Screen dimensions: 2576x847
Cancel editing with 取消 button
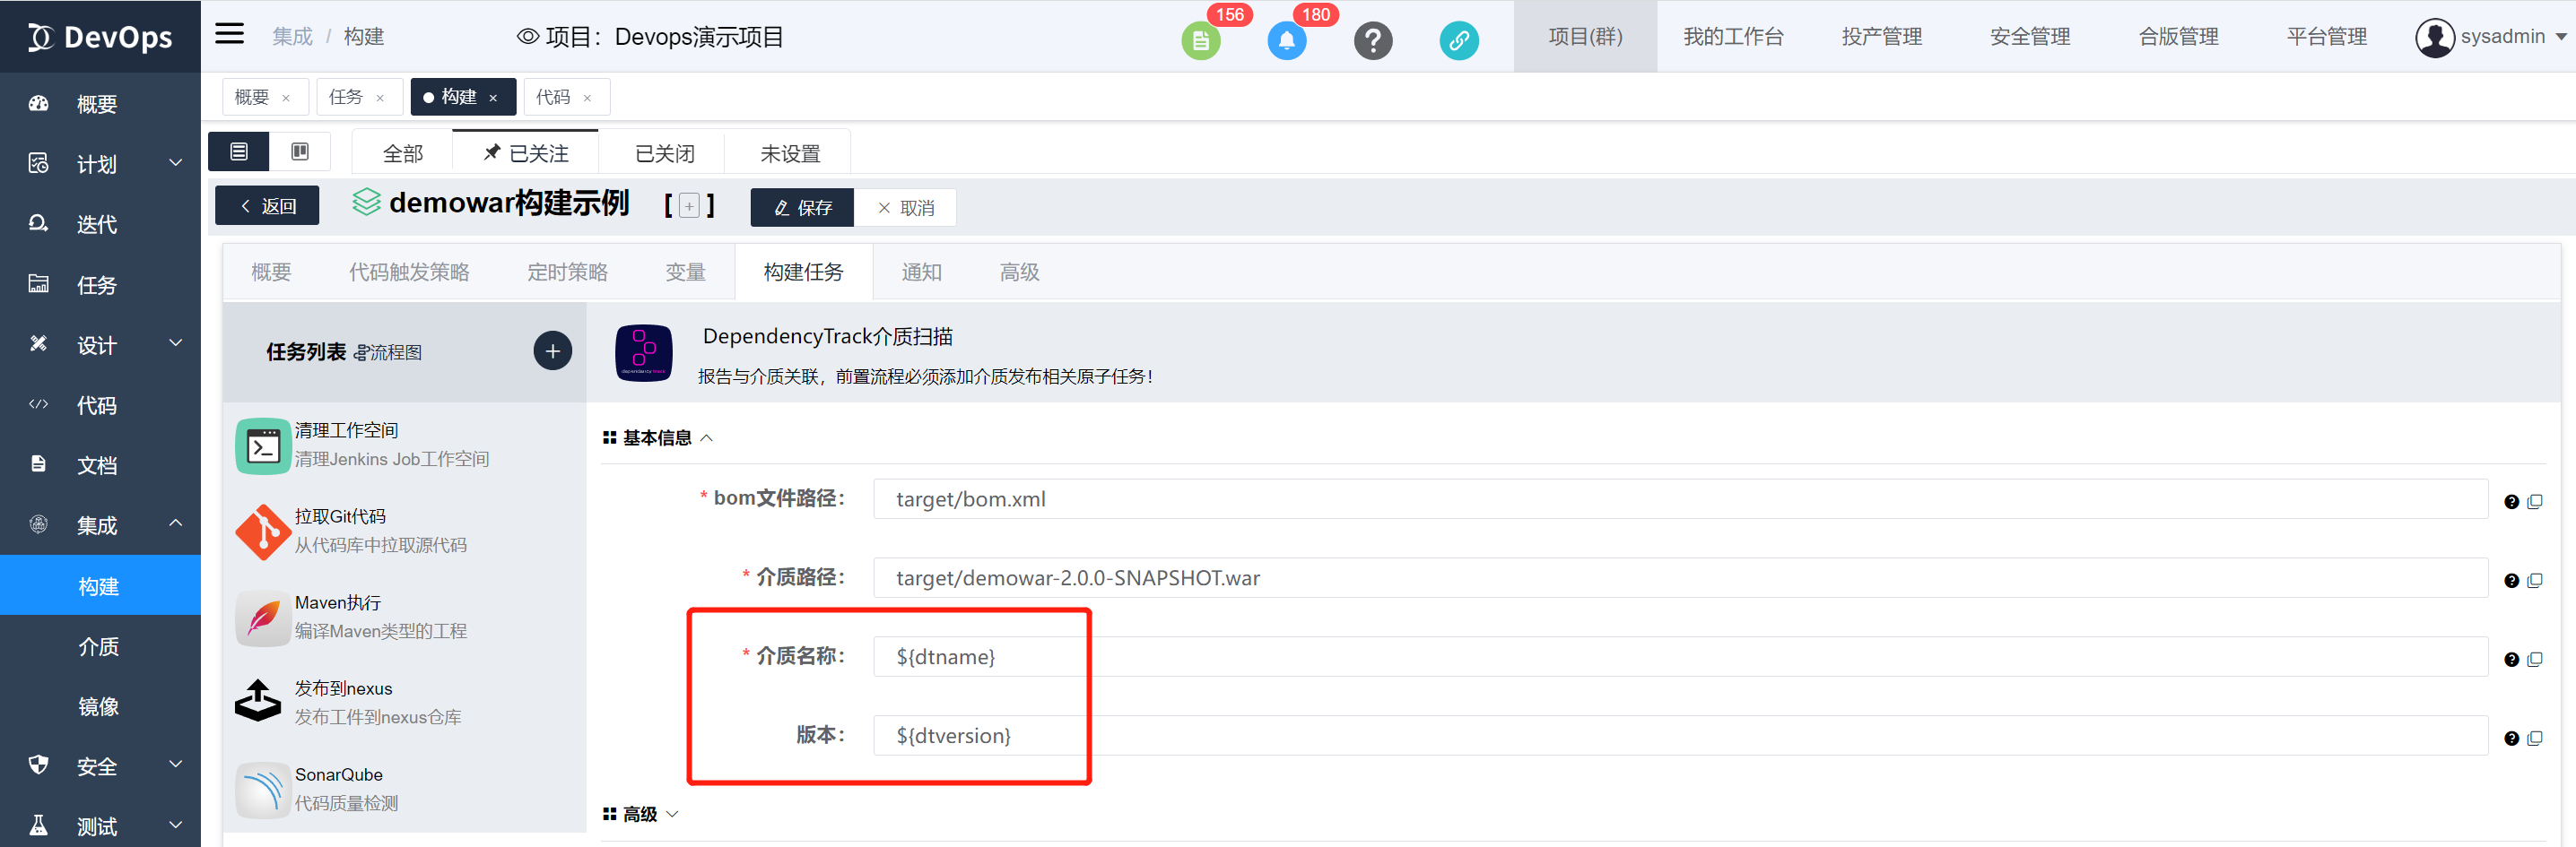(x=905, y=207)
